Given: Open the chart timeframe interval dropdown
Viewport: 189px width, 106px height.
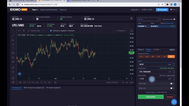Looking at the screenshot, I should point(19,31).
